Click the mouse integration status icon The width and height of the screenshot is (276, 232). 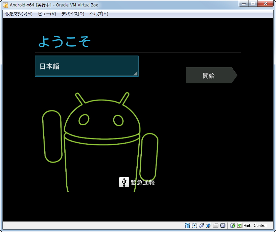pyautogui.click(x=232, y=226)
